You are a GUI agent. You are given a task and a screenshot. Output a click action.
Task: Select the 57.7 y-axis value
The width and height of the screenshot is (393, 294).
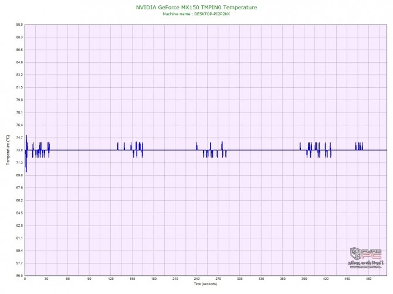pyautogui.click(x=19, y=263)
